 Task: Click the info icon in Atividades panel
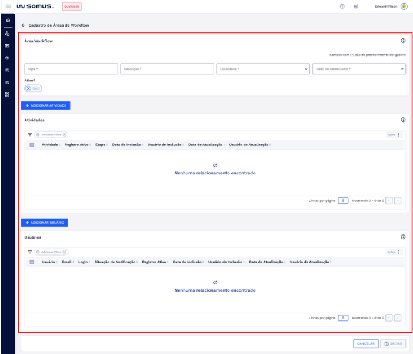(x=403, y=120)
